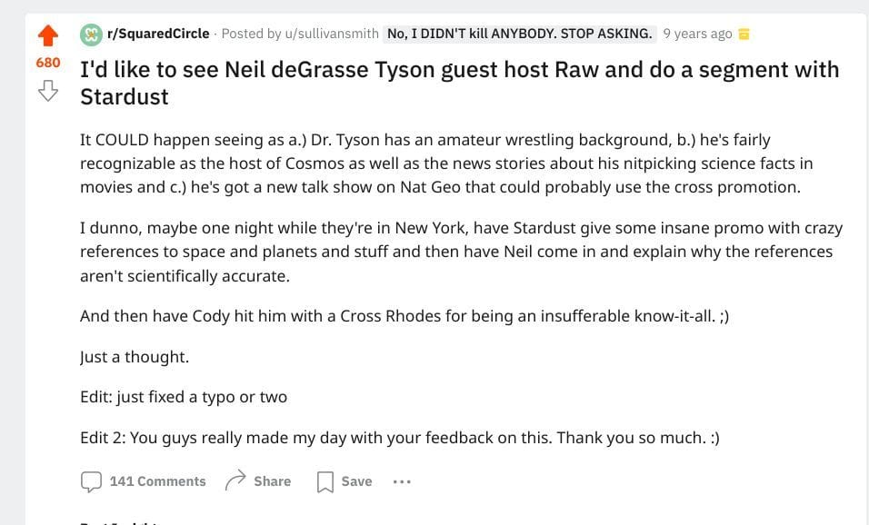Toggle saving the post

pos(344,481)
